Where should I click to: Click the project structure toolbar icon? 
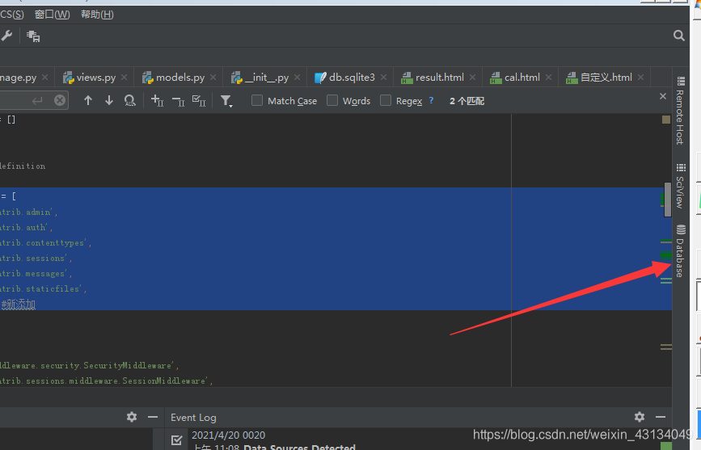tap(33, 36)
